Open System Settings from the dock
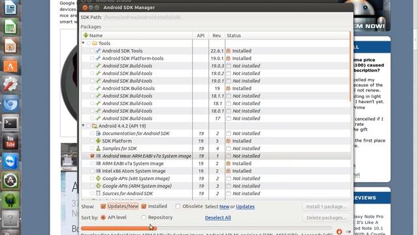The height and width of the screenshot is (235, 418). [10, 84]
